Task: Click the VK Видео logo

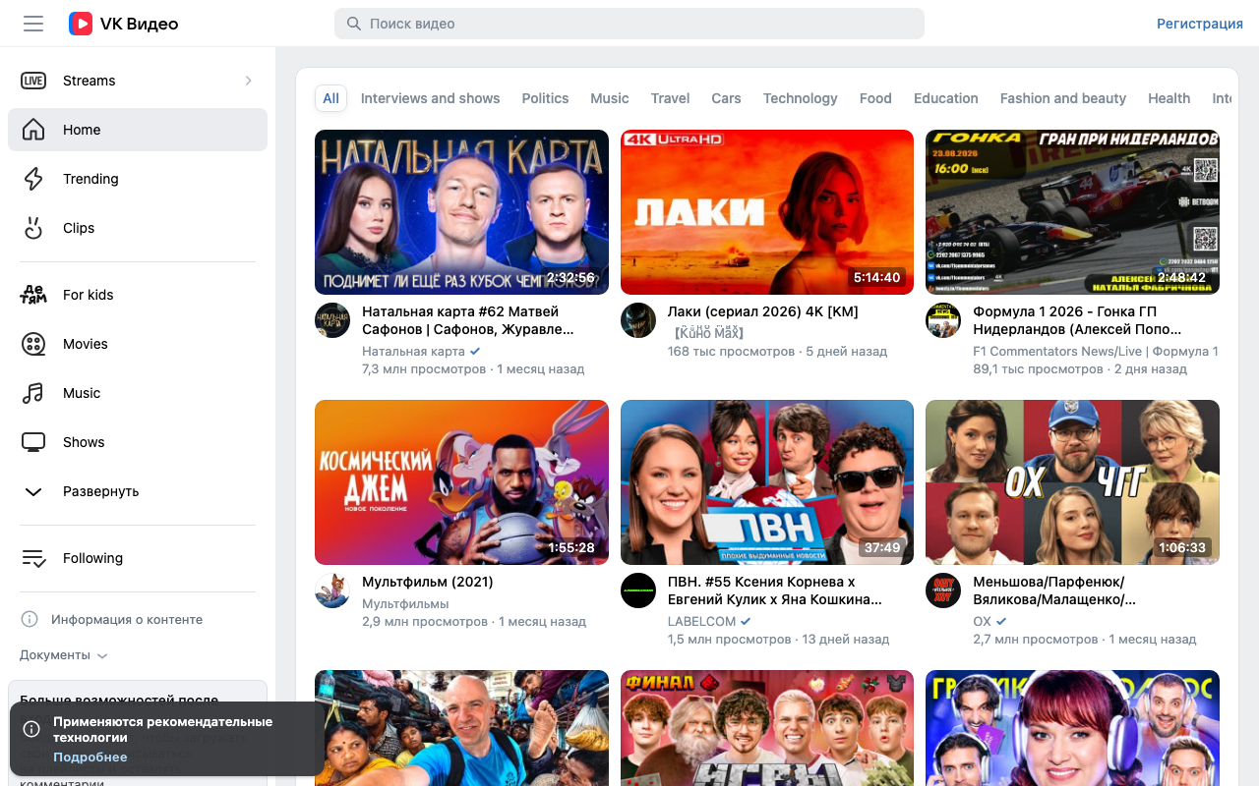Action: (x=124, y=24)
